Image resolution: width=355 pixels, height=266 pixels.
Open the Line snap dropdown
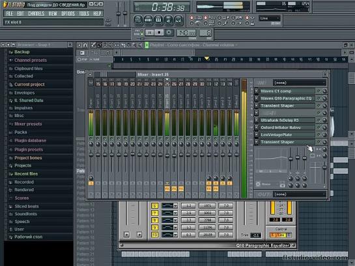(x=270, y=18)
